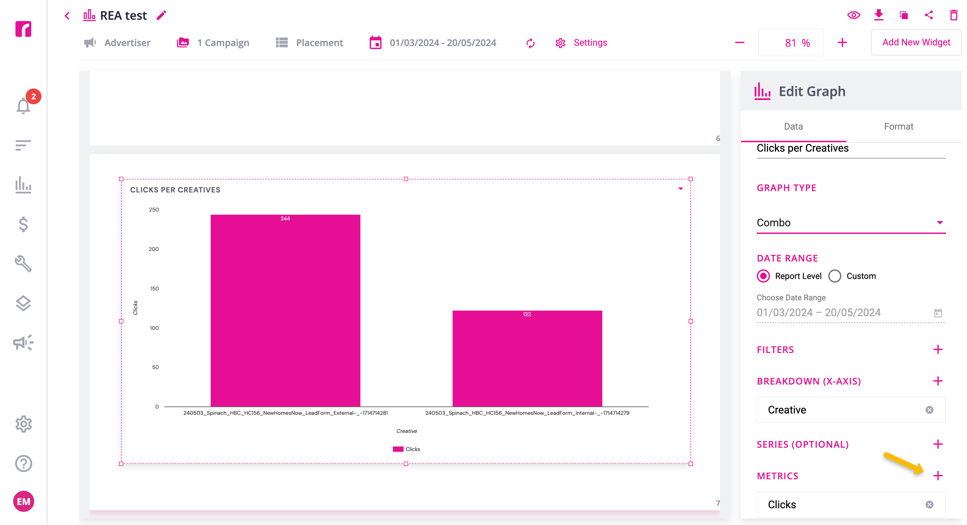Select the Report Level radio button
967x525 pixels.
tap(763, 276)
